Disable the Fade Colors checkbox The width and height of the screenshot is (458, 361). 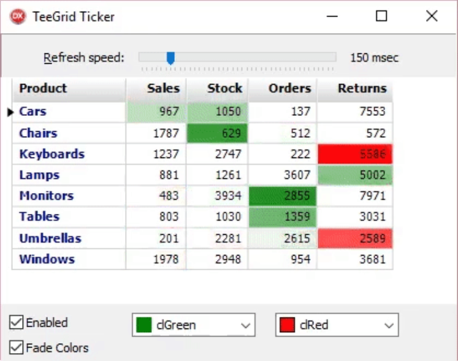pyautogui.click(x=17, y=348)
